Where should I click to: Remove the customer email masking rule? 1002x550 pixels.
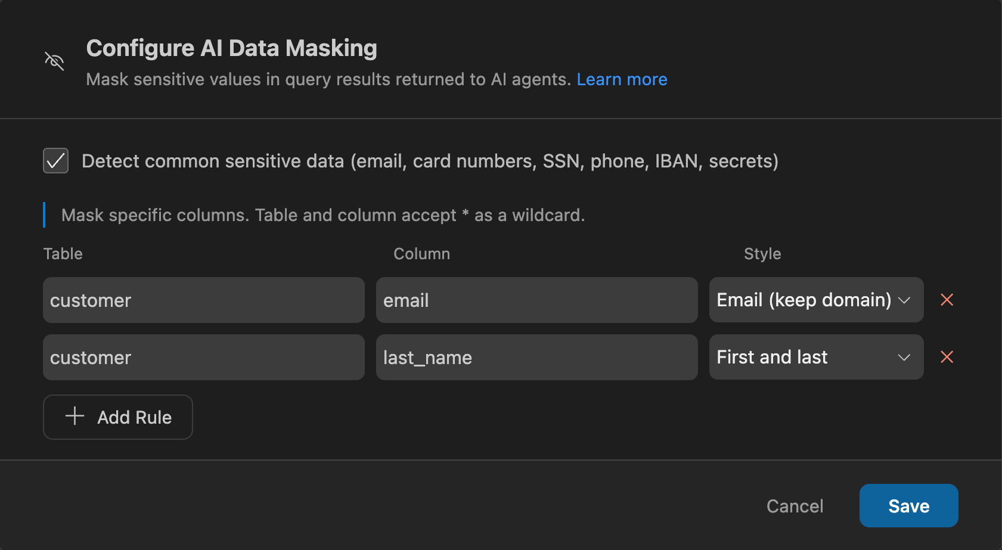click(947, 300)
